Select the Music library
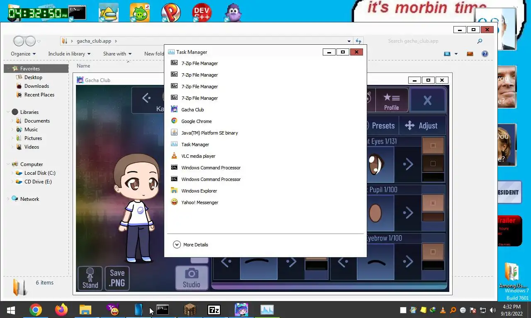This screenshot has width=531, height=318. (x=31, y=130)
